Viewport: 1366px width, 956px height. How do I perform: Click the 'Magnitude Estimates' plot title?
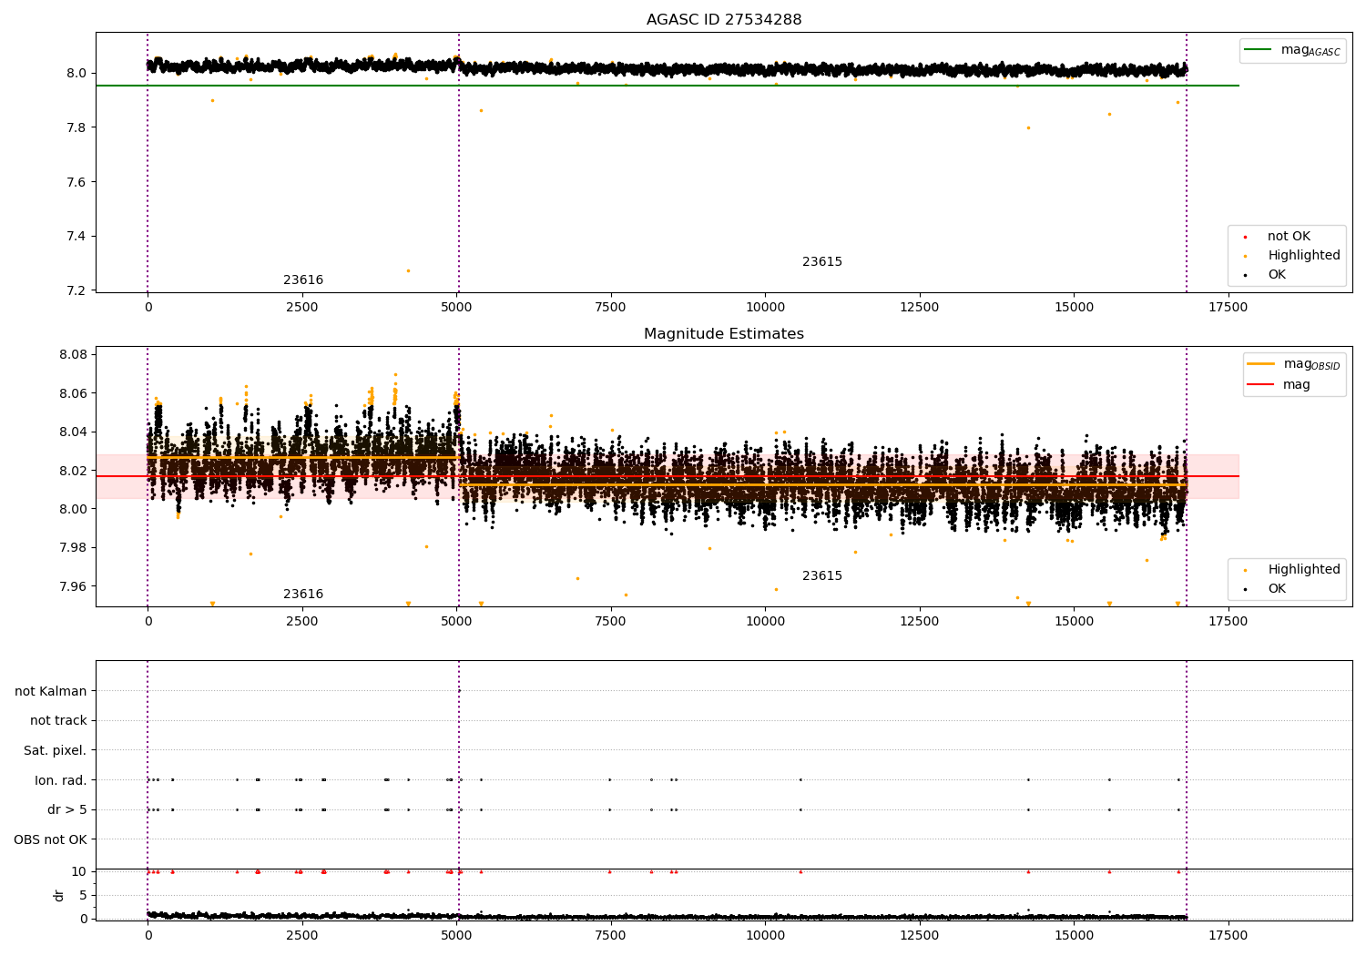[724, 334]
